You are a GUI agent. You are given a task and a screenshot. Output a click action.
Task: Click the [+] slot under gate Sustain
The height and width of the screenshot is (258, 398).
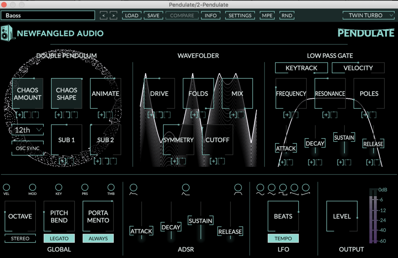tap(340, 162)
